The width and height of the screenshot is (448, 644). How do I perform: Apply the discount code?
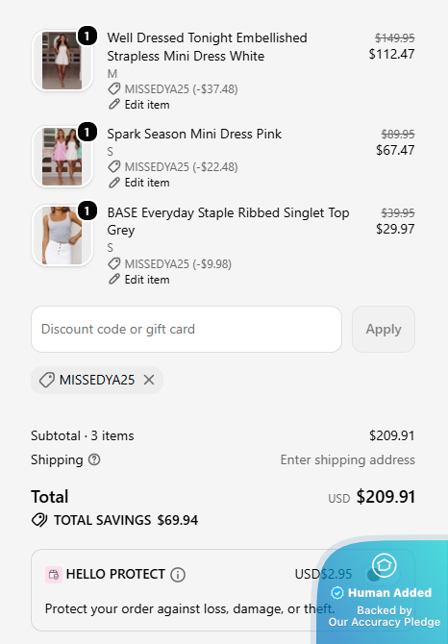(384, 329)
